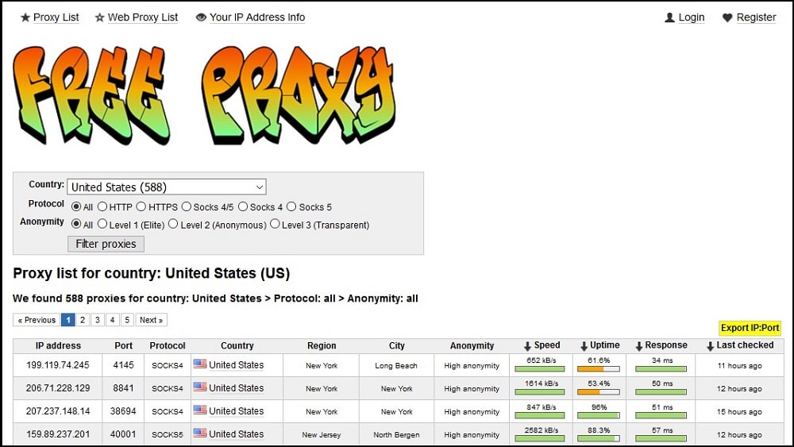Click the 15 hours ago cell

tap(738, 412)
